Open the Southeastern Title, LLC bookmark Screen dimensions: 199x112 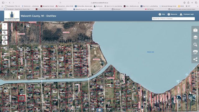pyautogui.click(x=12, y=6)
